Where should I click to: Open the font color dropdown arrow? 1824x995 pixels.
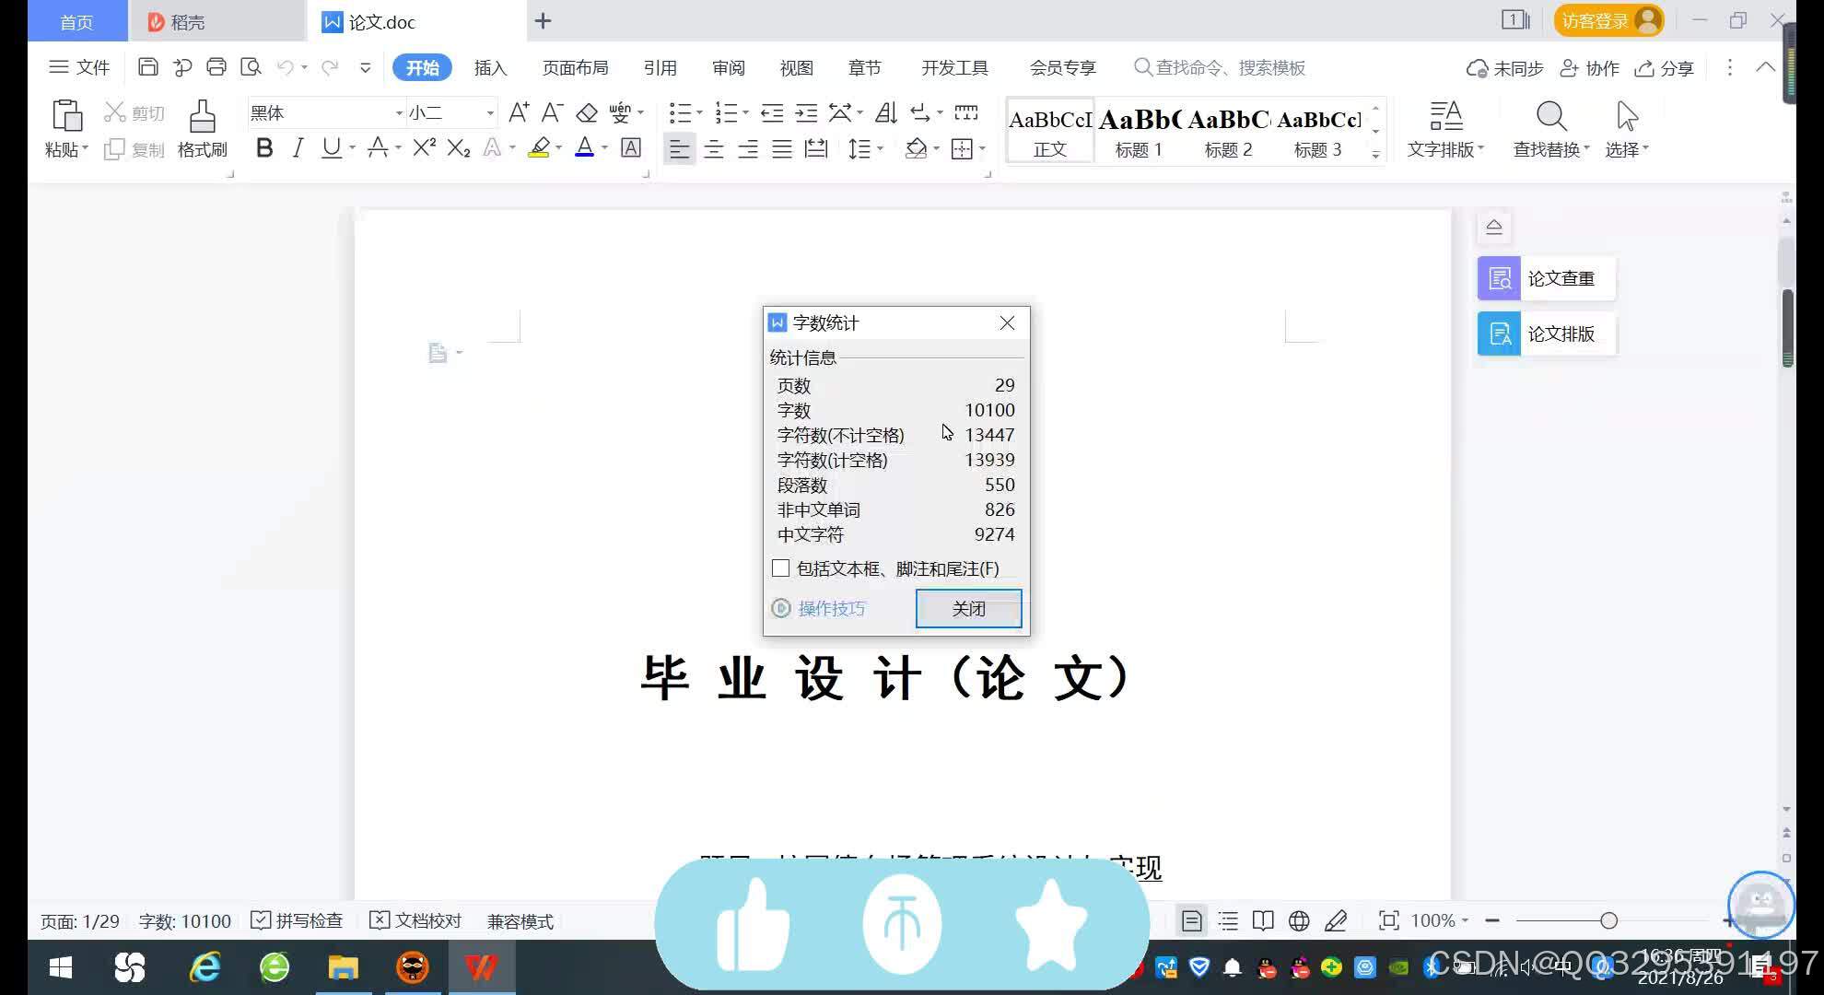[604, 148]
